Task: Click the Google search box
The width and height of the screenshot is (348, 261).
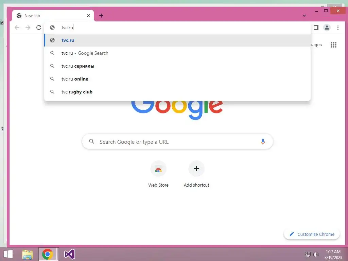Action: [x=177, y=142]
